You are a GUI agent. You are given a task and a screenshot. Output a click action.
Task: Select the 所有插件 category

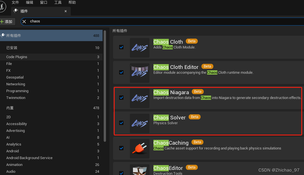51,35
